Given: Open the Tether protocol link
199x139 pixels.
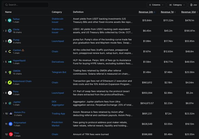Looking at the screenshot, I should pyautogui.click(x=16, y=19).
